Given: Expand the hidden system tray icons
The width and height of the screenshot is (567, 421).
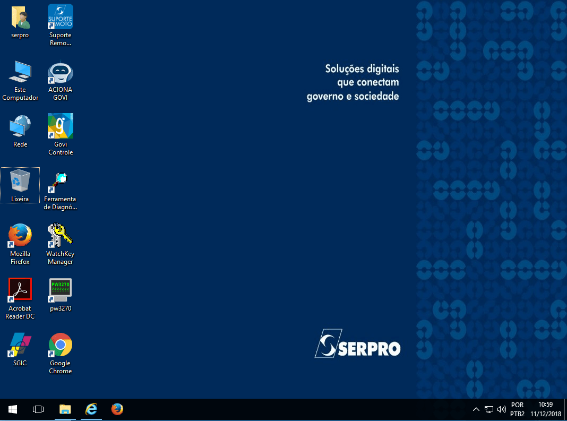Looking at the screenshot, I should click(476, 409).
